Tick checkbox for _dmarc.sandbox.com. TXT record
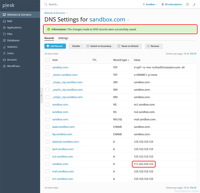This screenshot has width=200, height=193. coord(47,75)
